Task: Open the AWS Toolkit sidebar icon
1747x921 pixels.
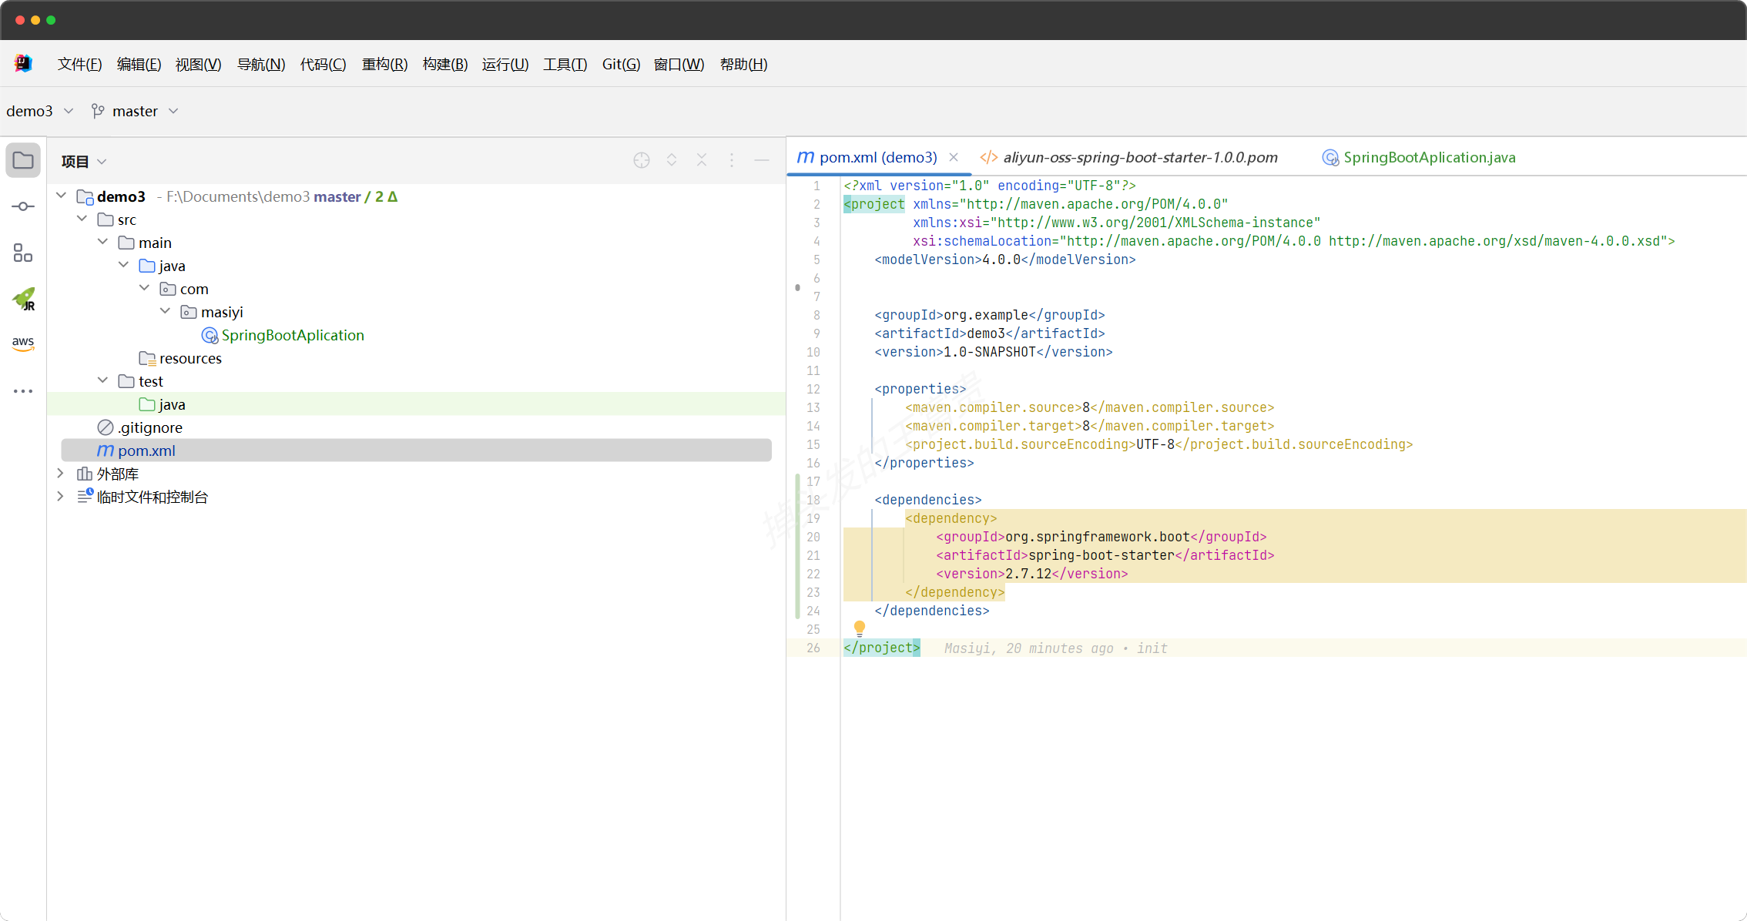Action: [x=23, y=343]
